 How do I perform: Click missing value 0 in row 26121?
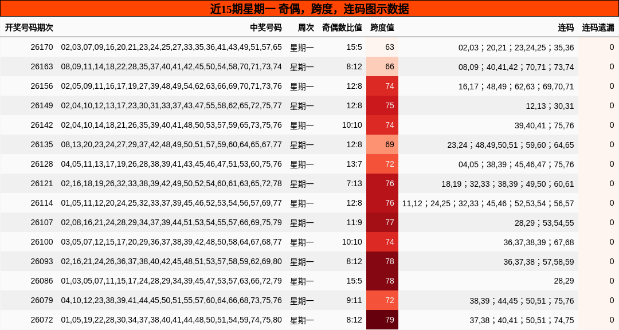[x=612, y=183]
